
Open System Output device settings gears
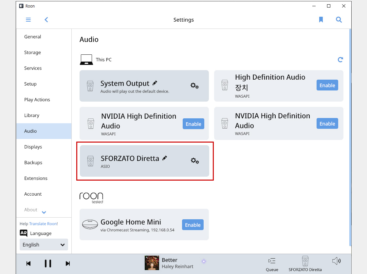coord(194,86)
